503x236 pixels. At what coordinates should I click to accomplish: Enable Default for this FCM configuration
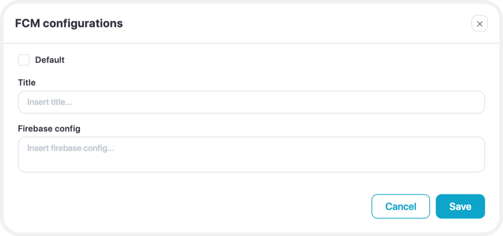click(24, 60)
